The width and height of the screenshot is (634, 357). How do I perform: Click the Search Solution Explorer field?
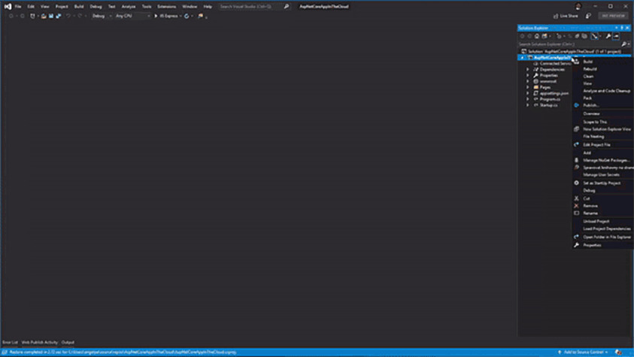[568, 44]
